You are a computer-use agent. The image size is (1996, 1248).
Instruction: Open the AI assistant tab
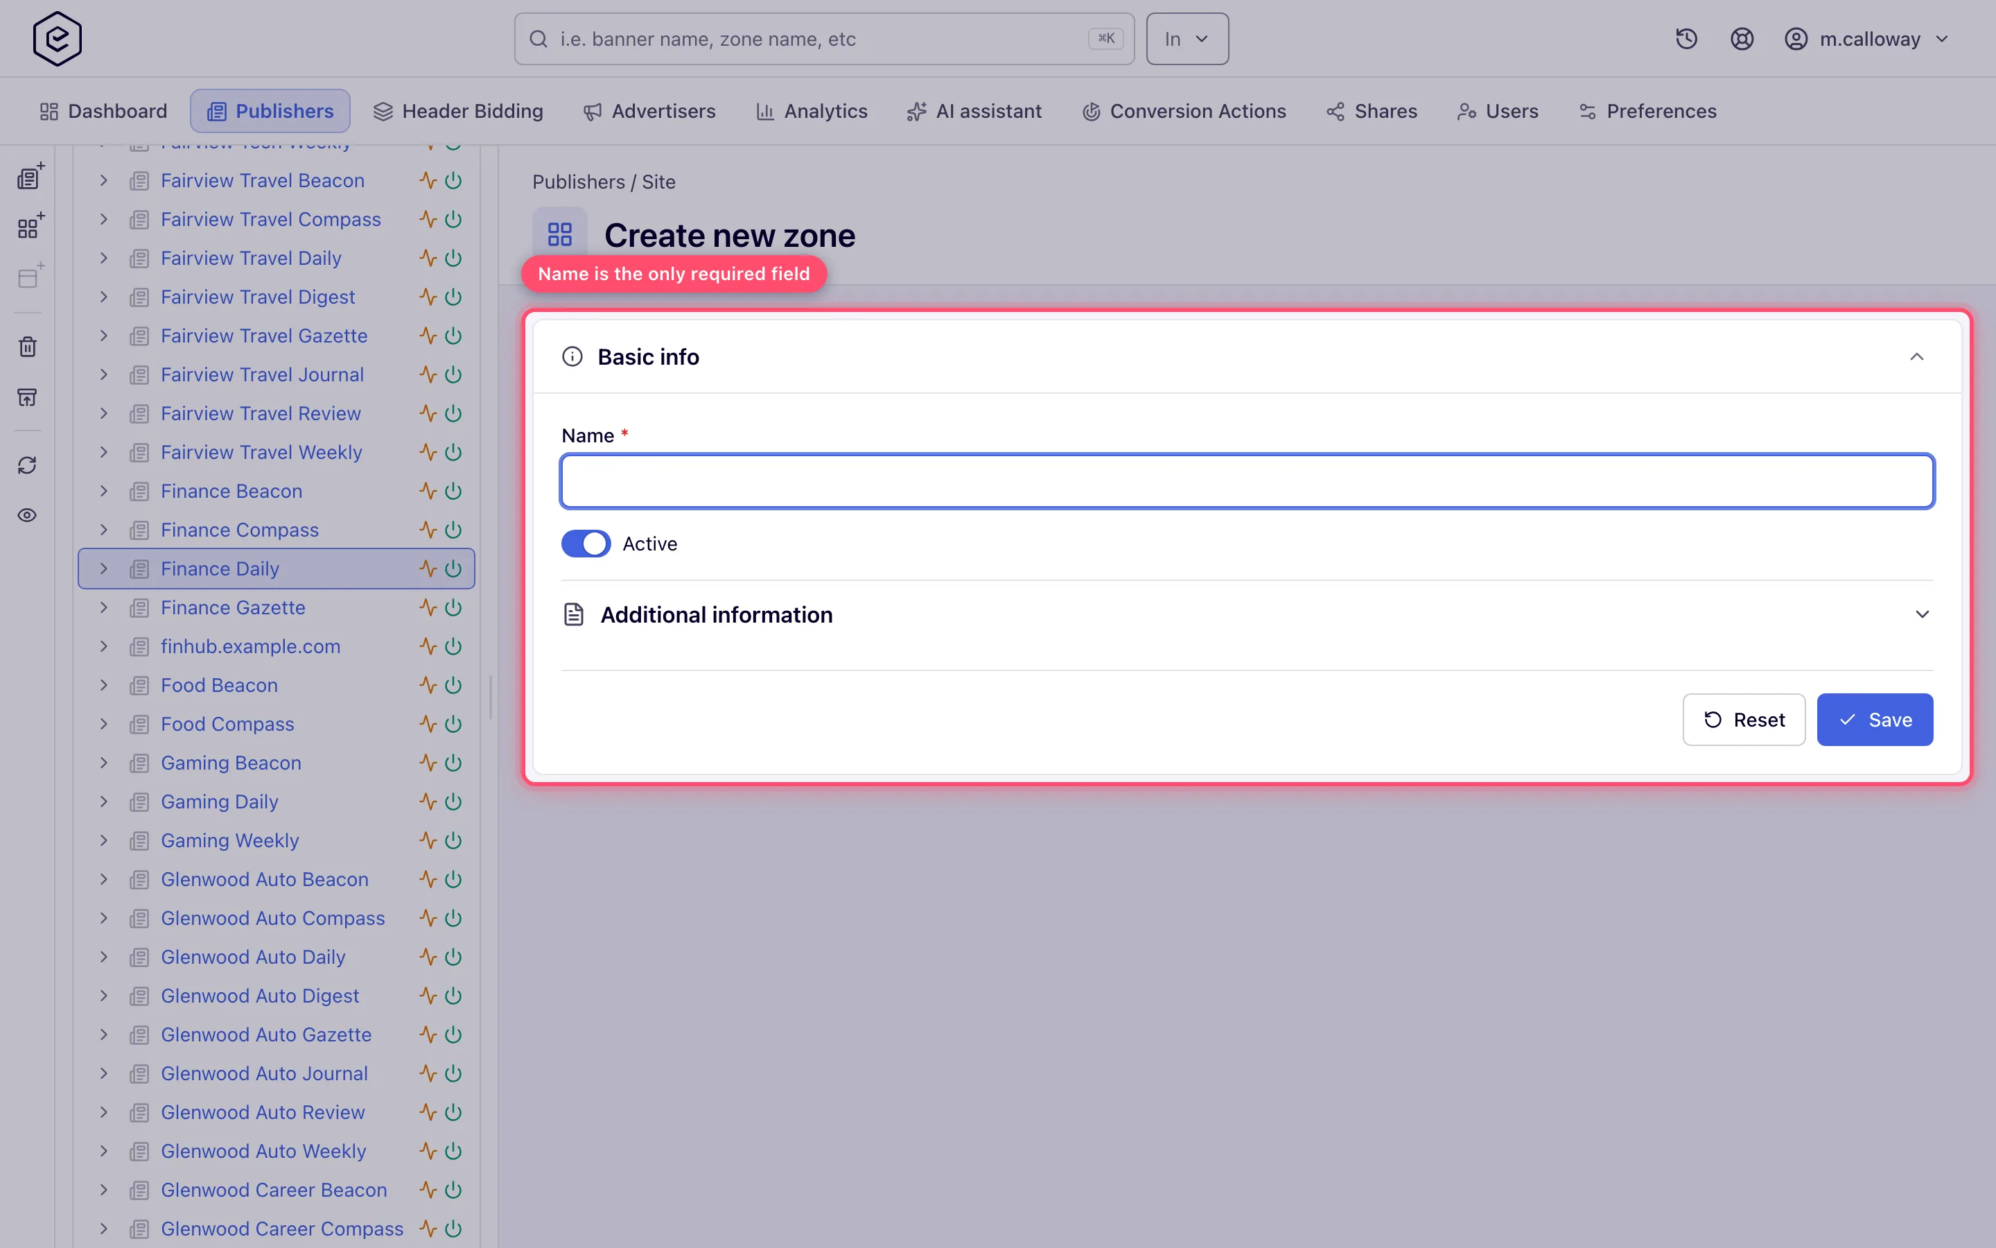pos(975,112)
